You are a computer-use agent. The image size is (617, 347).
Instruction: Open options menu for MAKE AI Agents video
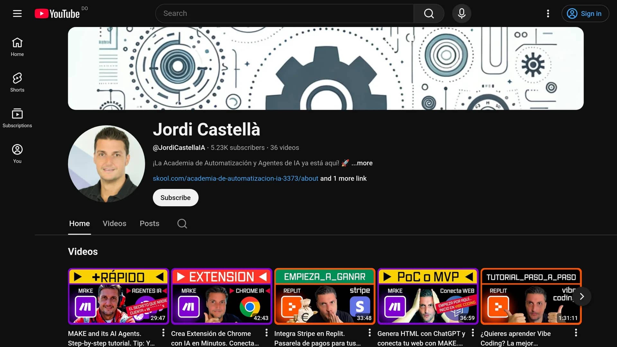(x=163, y=333)
